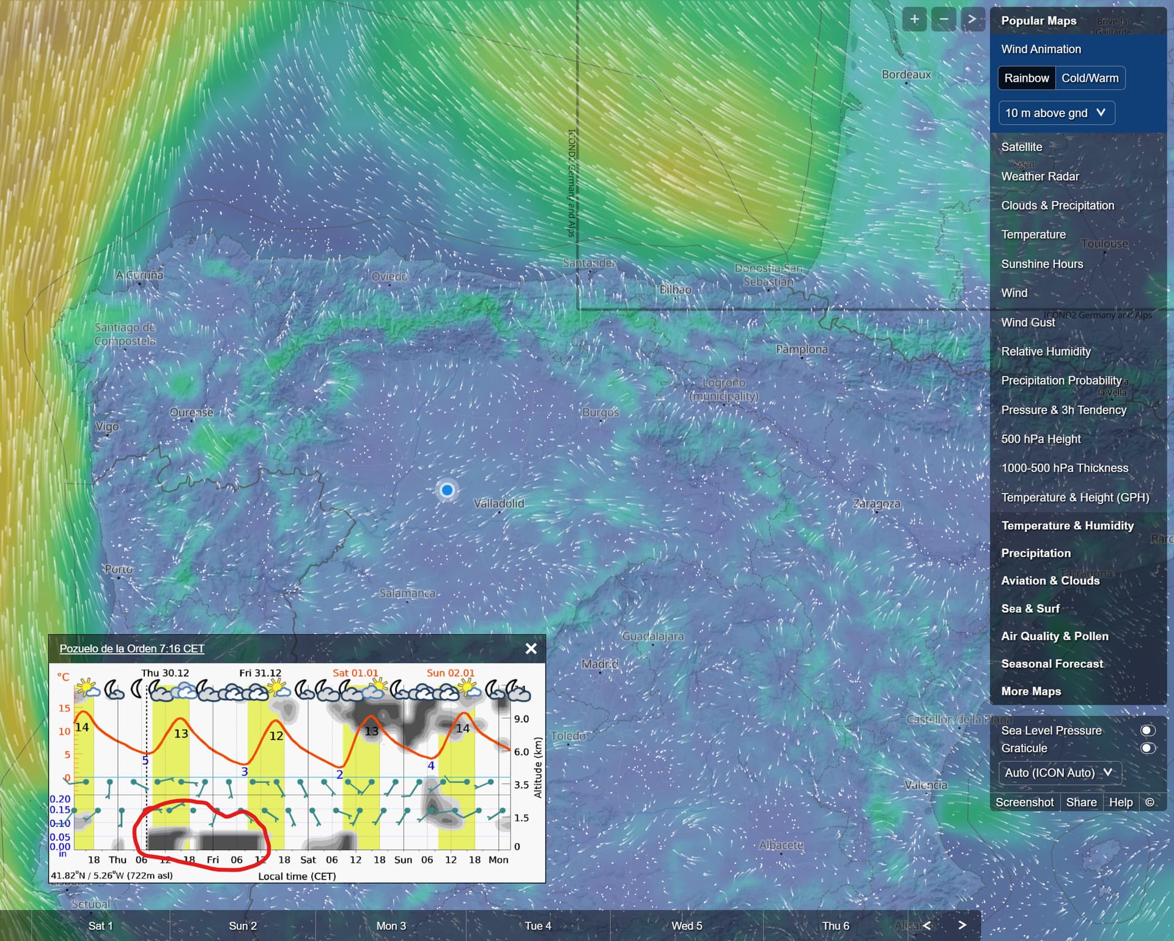Collapse the maps panel with arrow button
Screen dimensions: 1174x941
(972, 20)
